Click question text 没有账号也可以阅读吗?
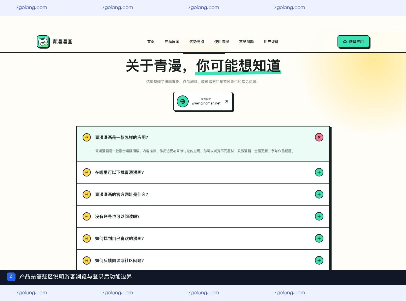406x301 pixels. 117,217
